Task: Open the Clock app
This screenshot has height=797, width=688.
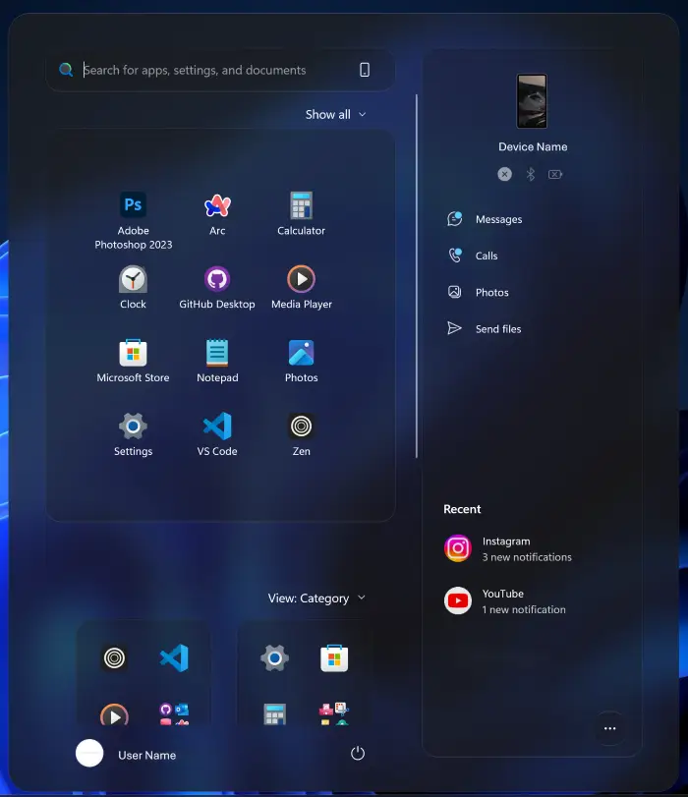Action: [134, 288]
